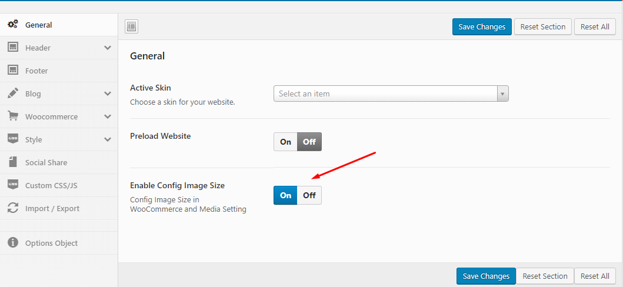Open the Custom CSS/JS section
The width and height of the screenshot is (623, 287).
(x=51, y=185)
